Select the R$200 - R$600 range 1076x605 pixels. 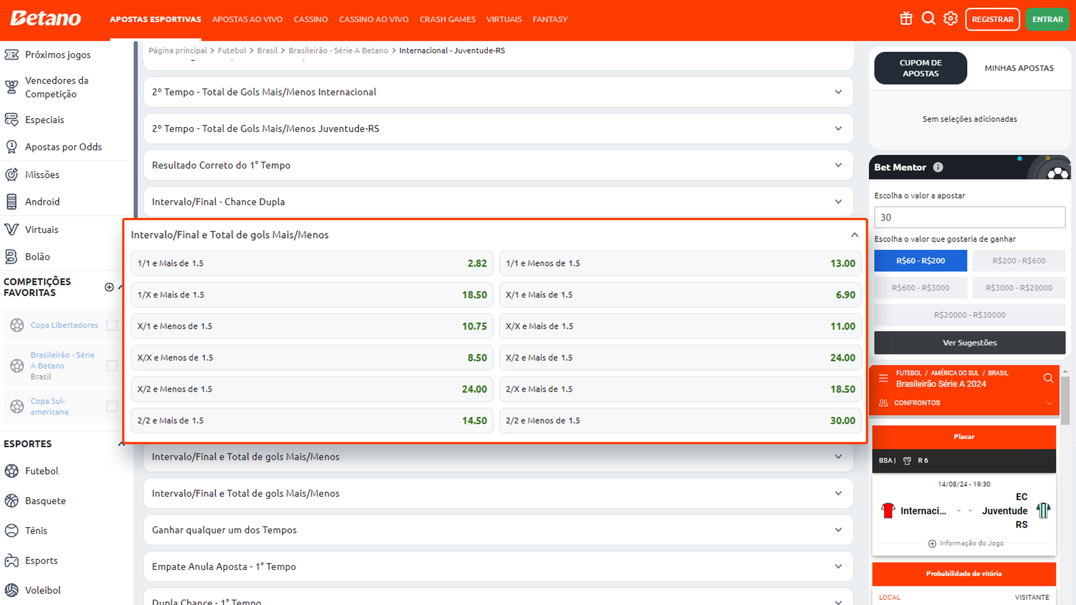[x=1019, y=260]
